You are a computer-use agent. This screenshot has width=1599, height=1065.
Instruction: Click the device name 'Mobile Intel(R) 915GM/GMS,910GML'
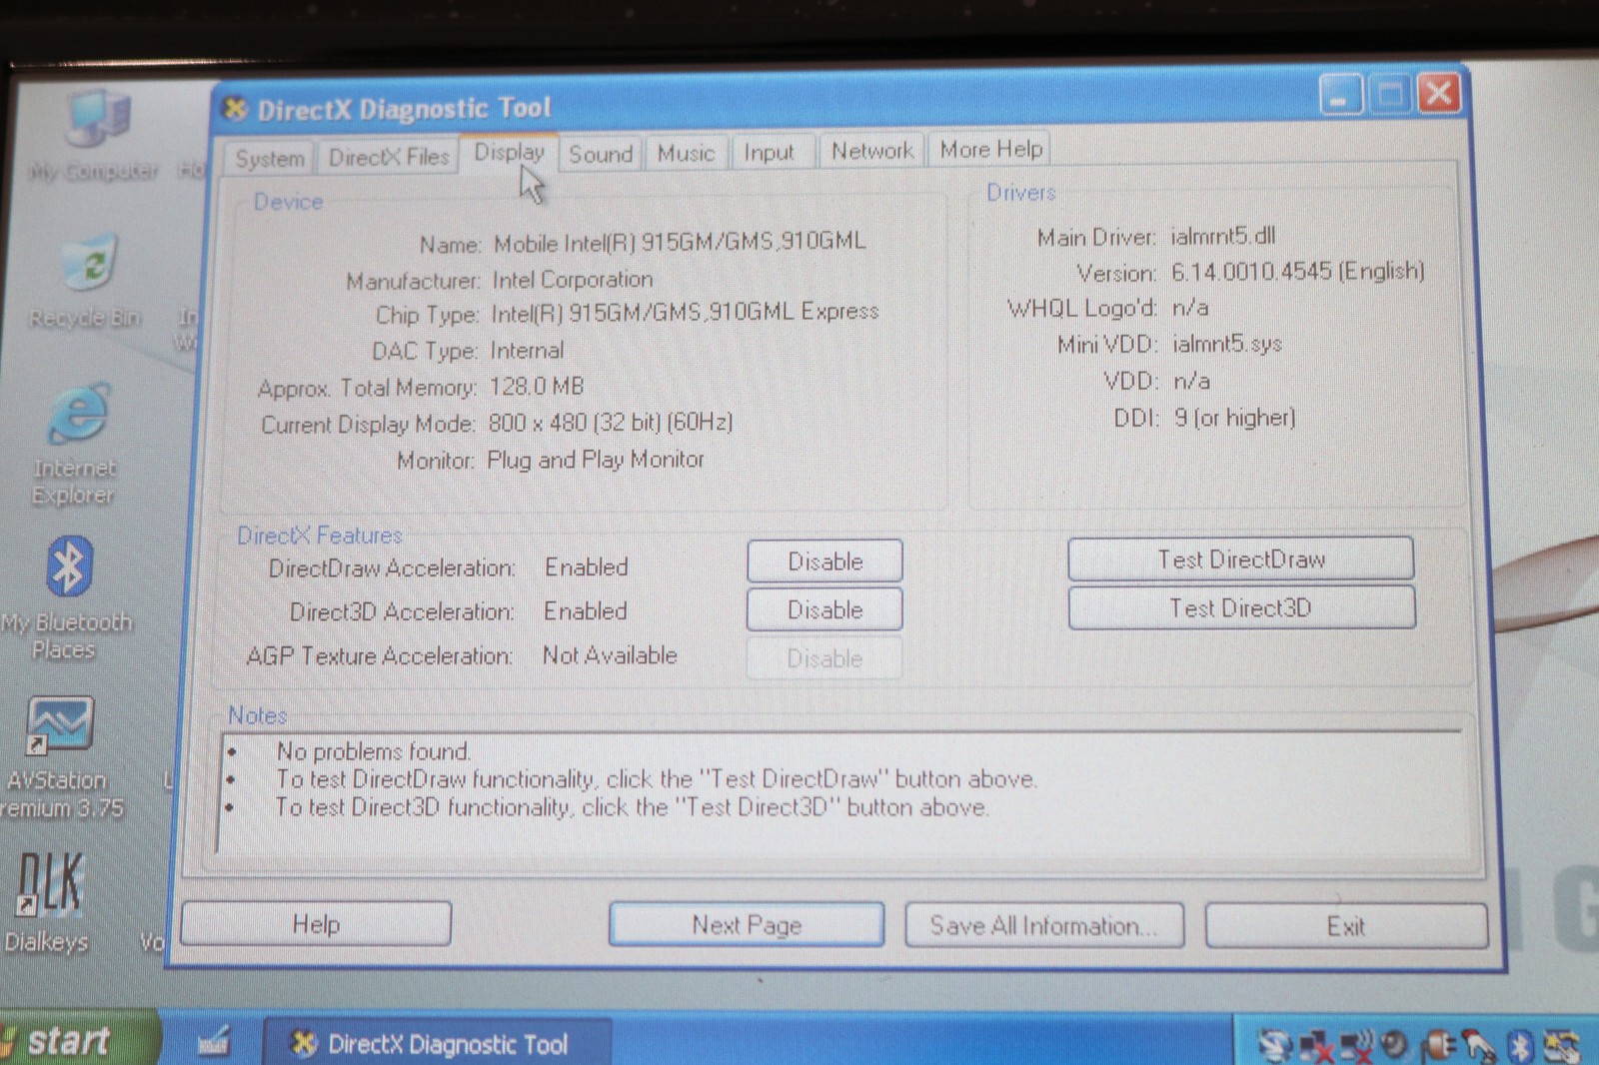[680, 242]
